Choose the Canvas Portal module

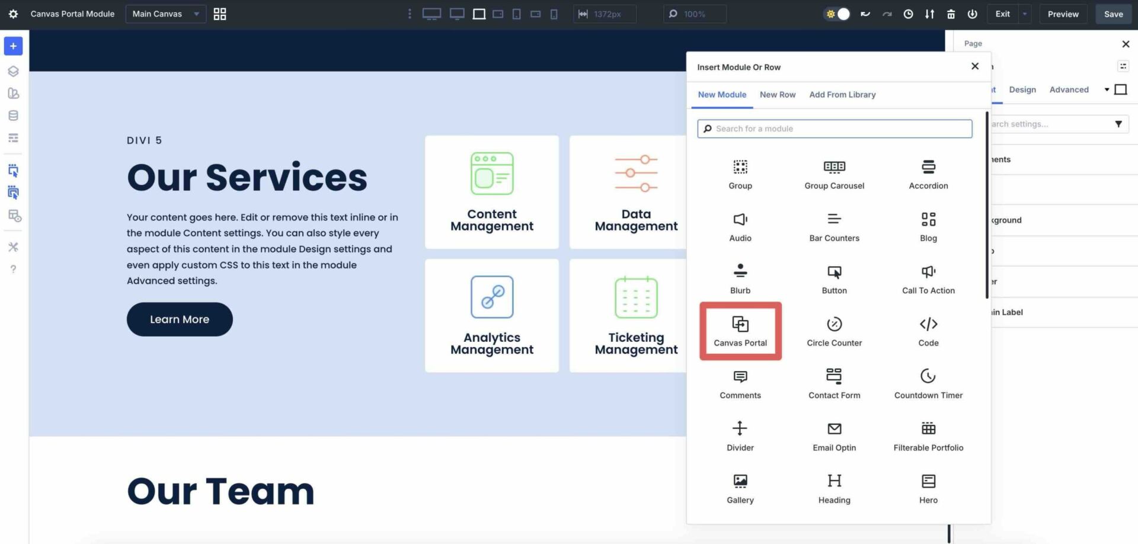pyautogui.click(x=740, y=331)
